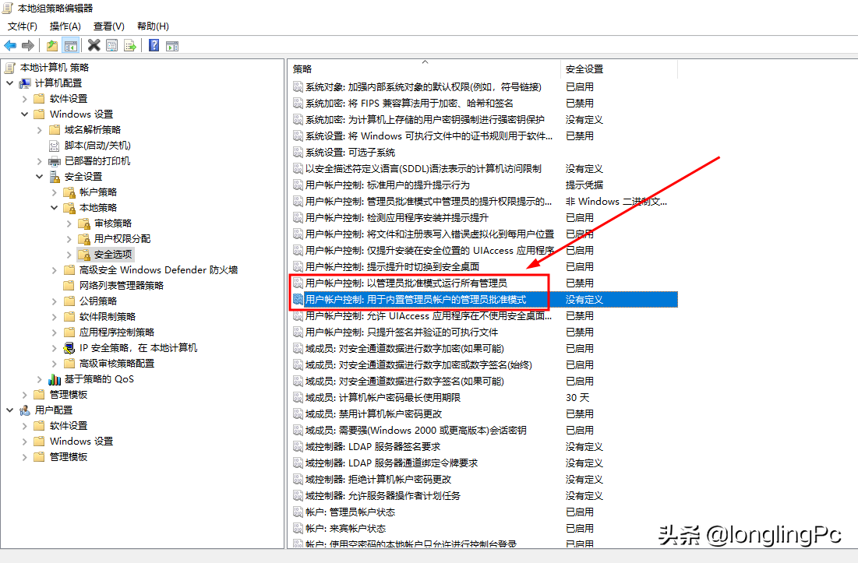Image resolution: width=858 pixels, height=563 pixels.
Task: Select policy 用户帐户控制: 提示提升时切换到安全桌面
Action: (x=392, y=267)
